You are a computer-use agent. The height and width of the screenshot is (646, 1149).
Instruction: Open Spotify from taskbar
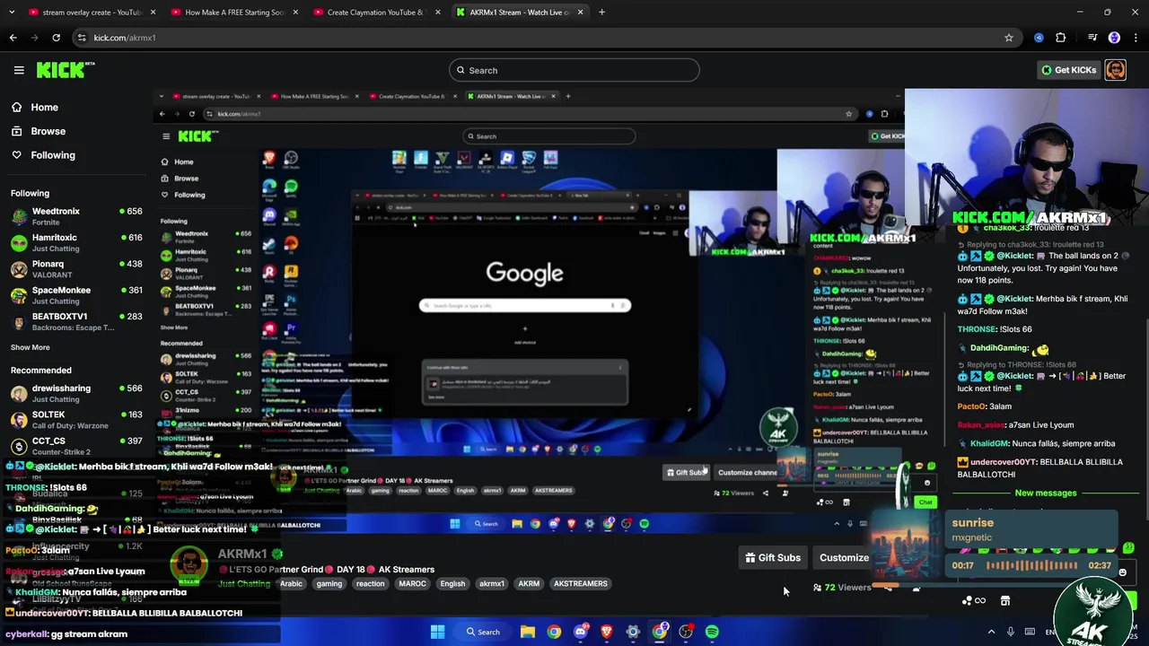(712, 632)
